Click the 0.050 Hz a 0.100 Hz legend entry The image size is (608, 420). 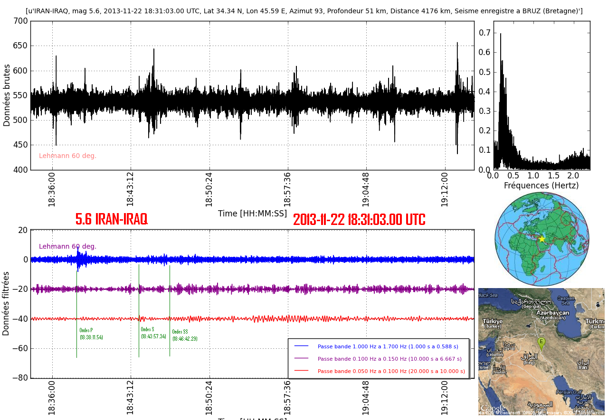pyautogui.click(x=391, y=371)
